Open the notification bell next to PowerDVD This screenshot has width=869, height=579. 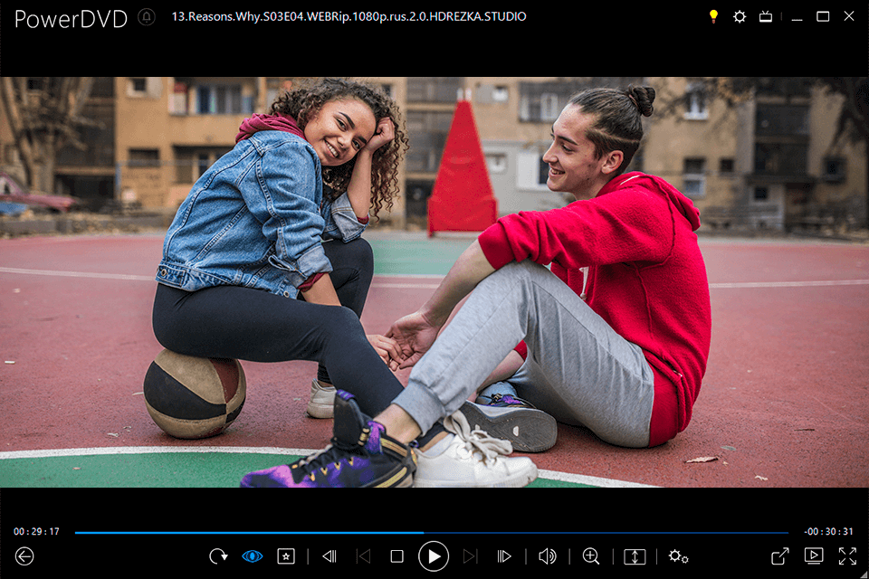[147, 17]
